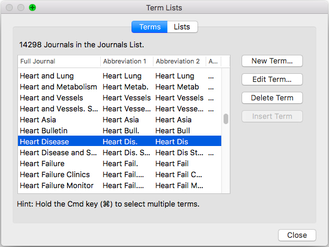329x247 pixels.
Task: Click the Abbreviation 2 column header
Action: tap(180, 61)
